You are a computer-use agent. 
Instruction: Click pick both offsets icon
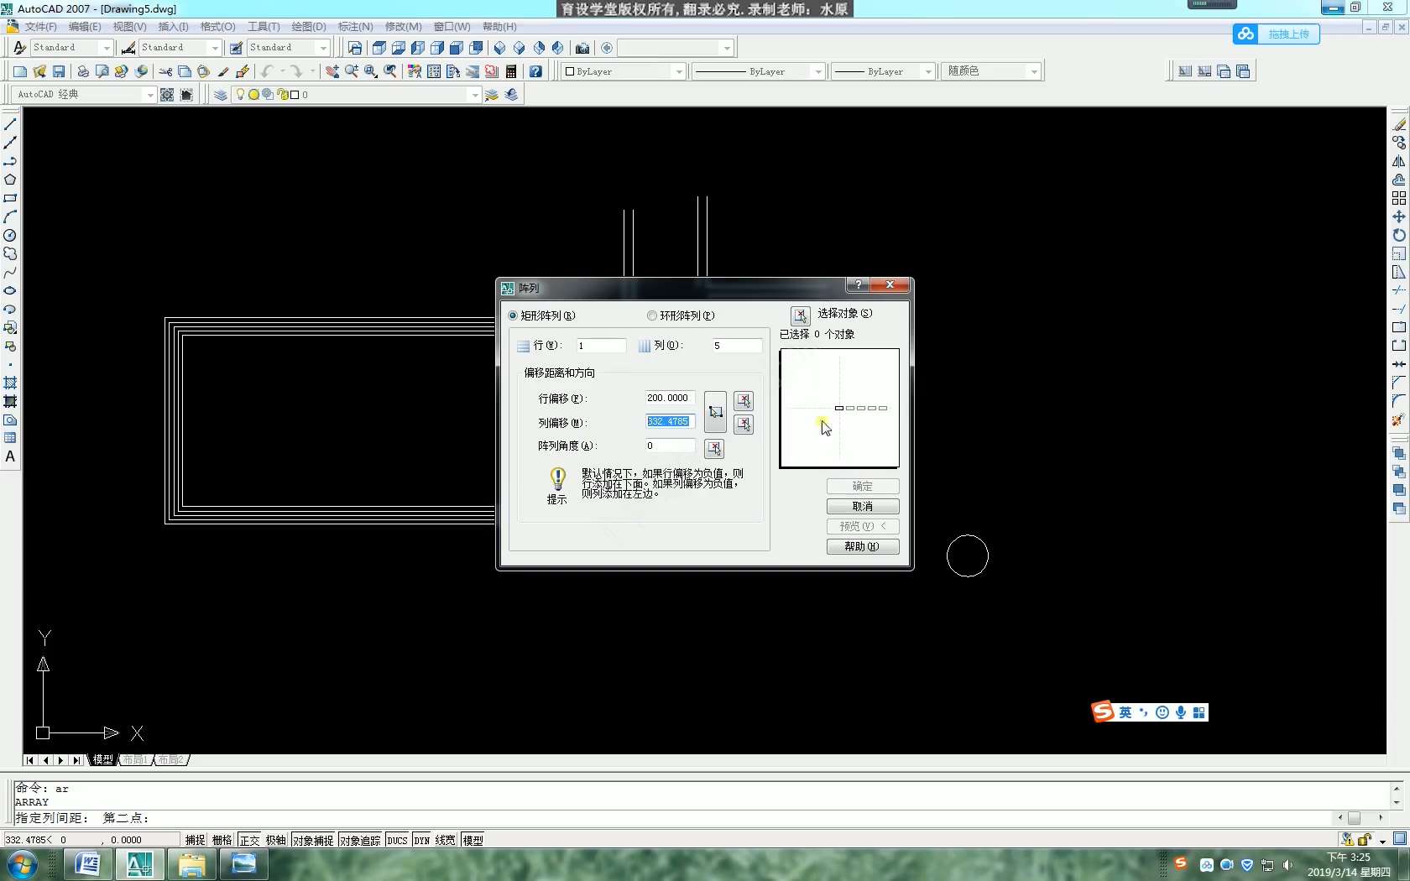tap(715, 412)
